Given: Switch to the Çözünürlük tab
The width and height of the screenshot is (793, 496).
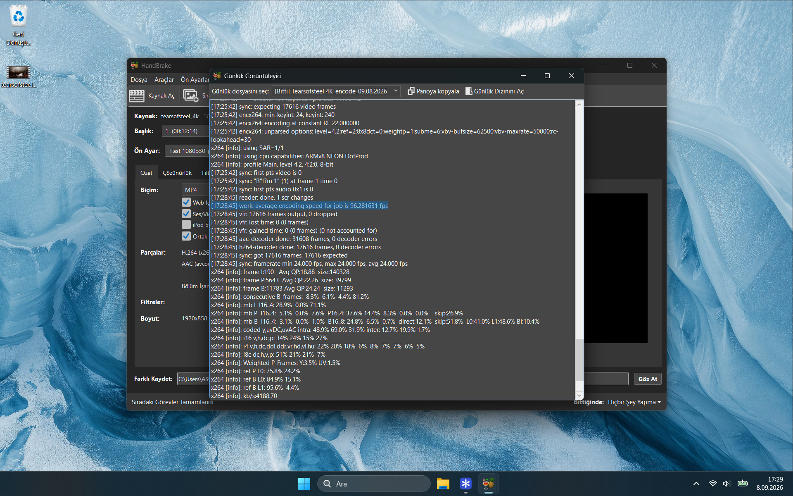Looking at the screenshot, I should click(177, 173).
